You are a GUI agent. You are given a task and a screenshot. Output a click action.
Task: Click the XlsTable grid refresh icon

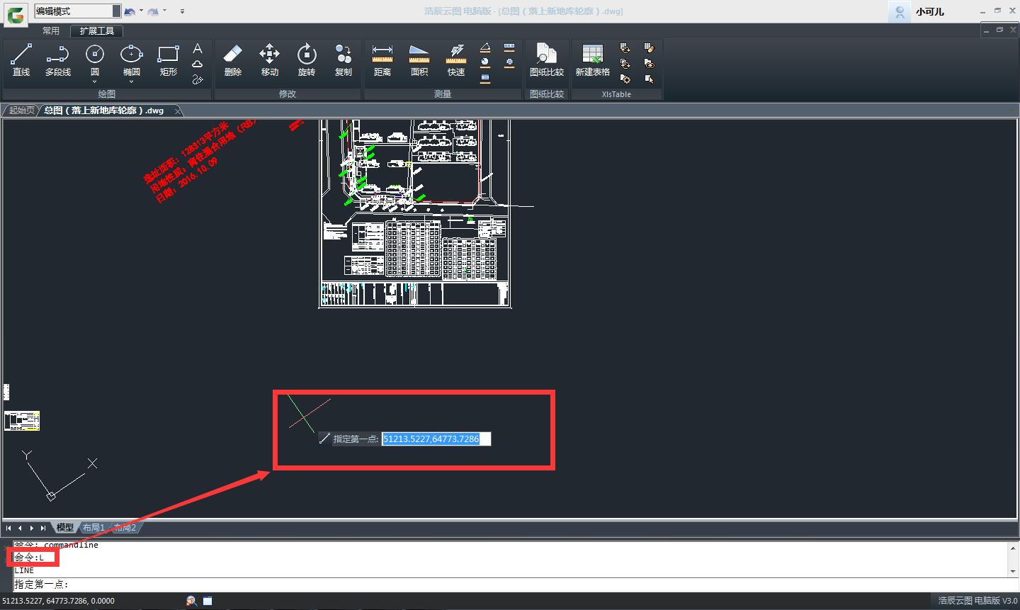[x=625, y=48]
